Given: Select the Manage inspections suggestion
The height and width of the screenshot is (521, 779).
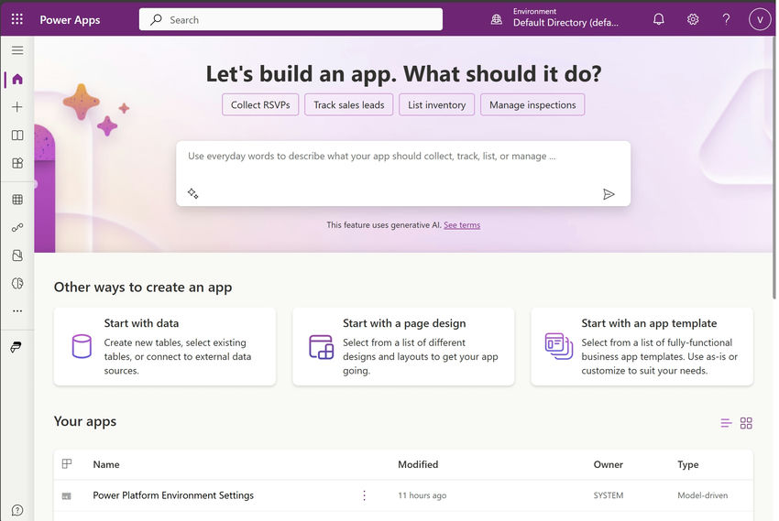Looking at the screenshot, I should [x=532, y=104].
